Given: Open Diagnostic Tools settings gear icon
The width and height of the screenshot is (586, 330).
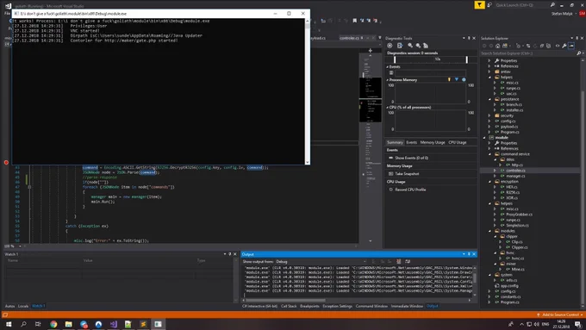Looking at the screenshot, I should coord(390,46).
